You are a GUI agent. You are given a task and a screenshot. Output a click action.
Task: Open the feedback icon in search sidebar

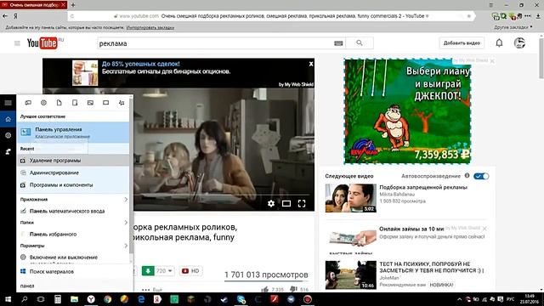coord(8,151)
